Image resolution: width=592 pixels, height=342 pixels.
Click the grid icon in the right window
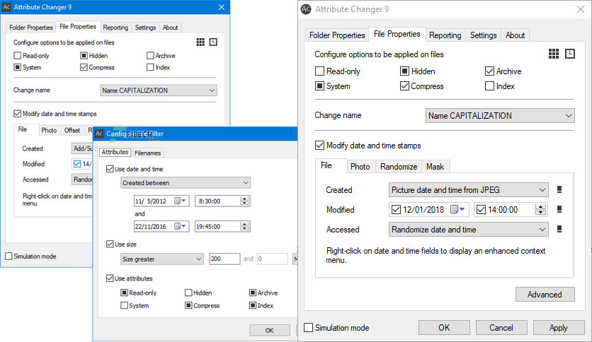[554, 54]
